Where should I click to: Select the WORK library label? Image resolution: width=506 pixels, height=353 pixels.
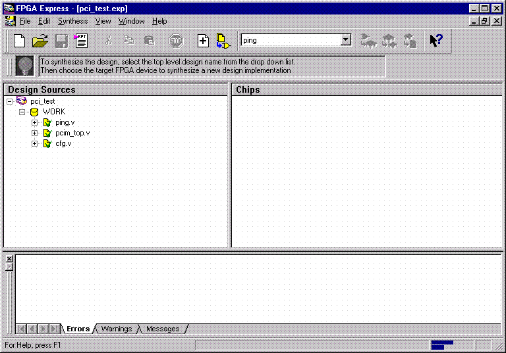[54, 112]
